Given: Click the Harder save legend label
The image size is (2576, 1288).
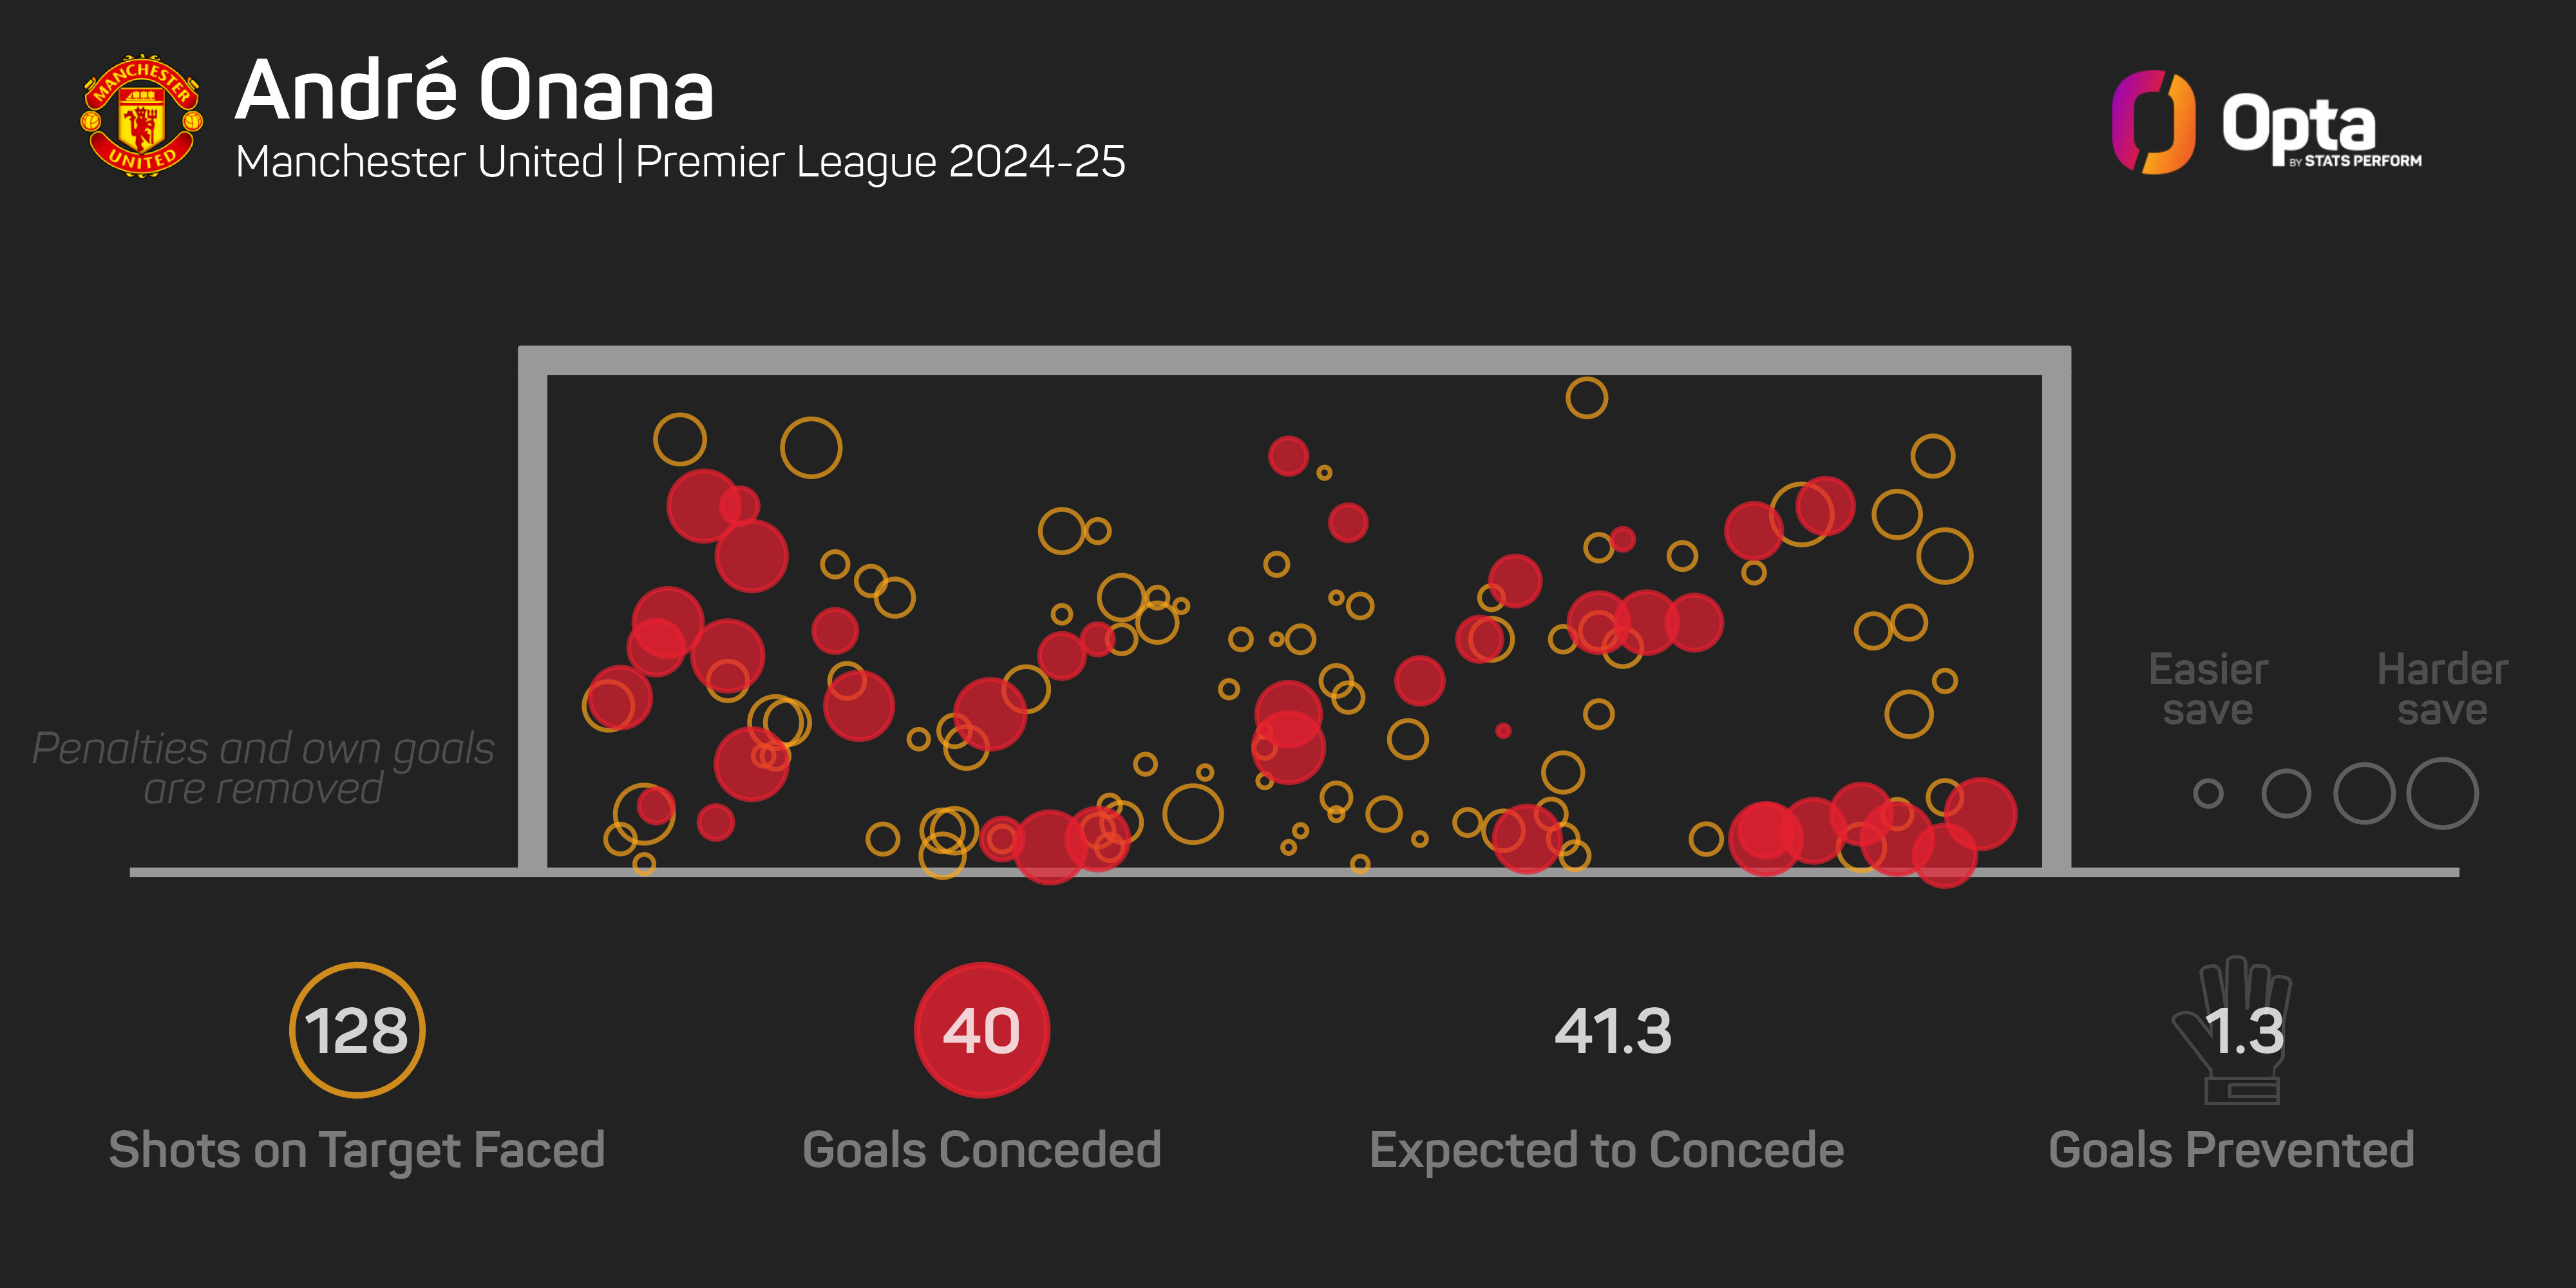Looking at the screenshot, I should [x=2442, y=690].
